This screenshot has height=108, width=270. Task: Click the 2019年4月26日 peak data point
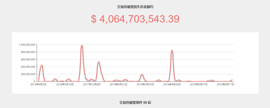[x=172, y=50]
